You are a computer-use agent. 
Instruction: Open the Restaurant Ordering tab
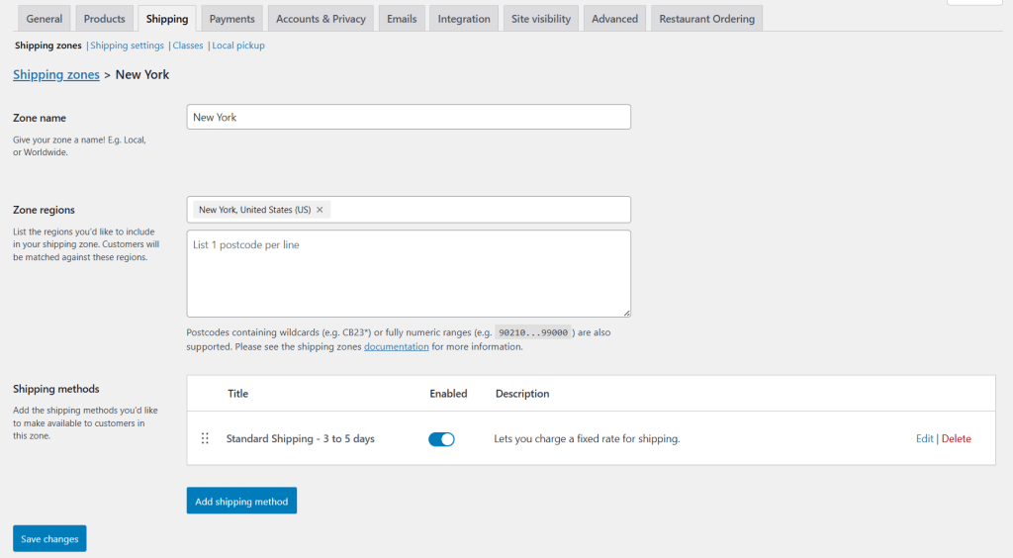(x=706, y=19)
